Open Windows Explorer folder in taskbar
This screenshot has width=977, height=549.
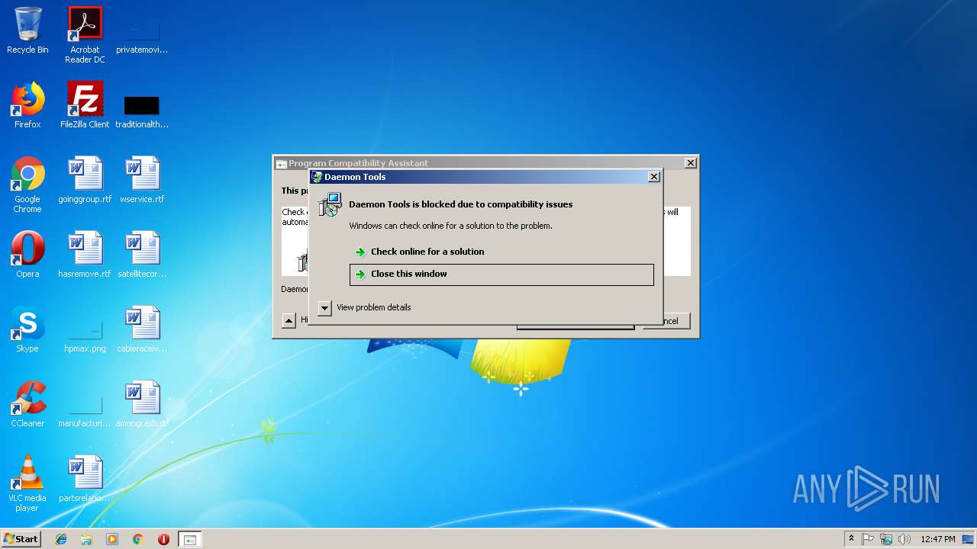(x=86, y=539)
